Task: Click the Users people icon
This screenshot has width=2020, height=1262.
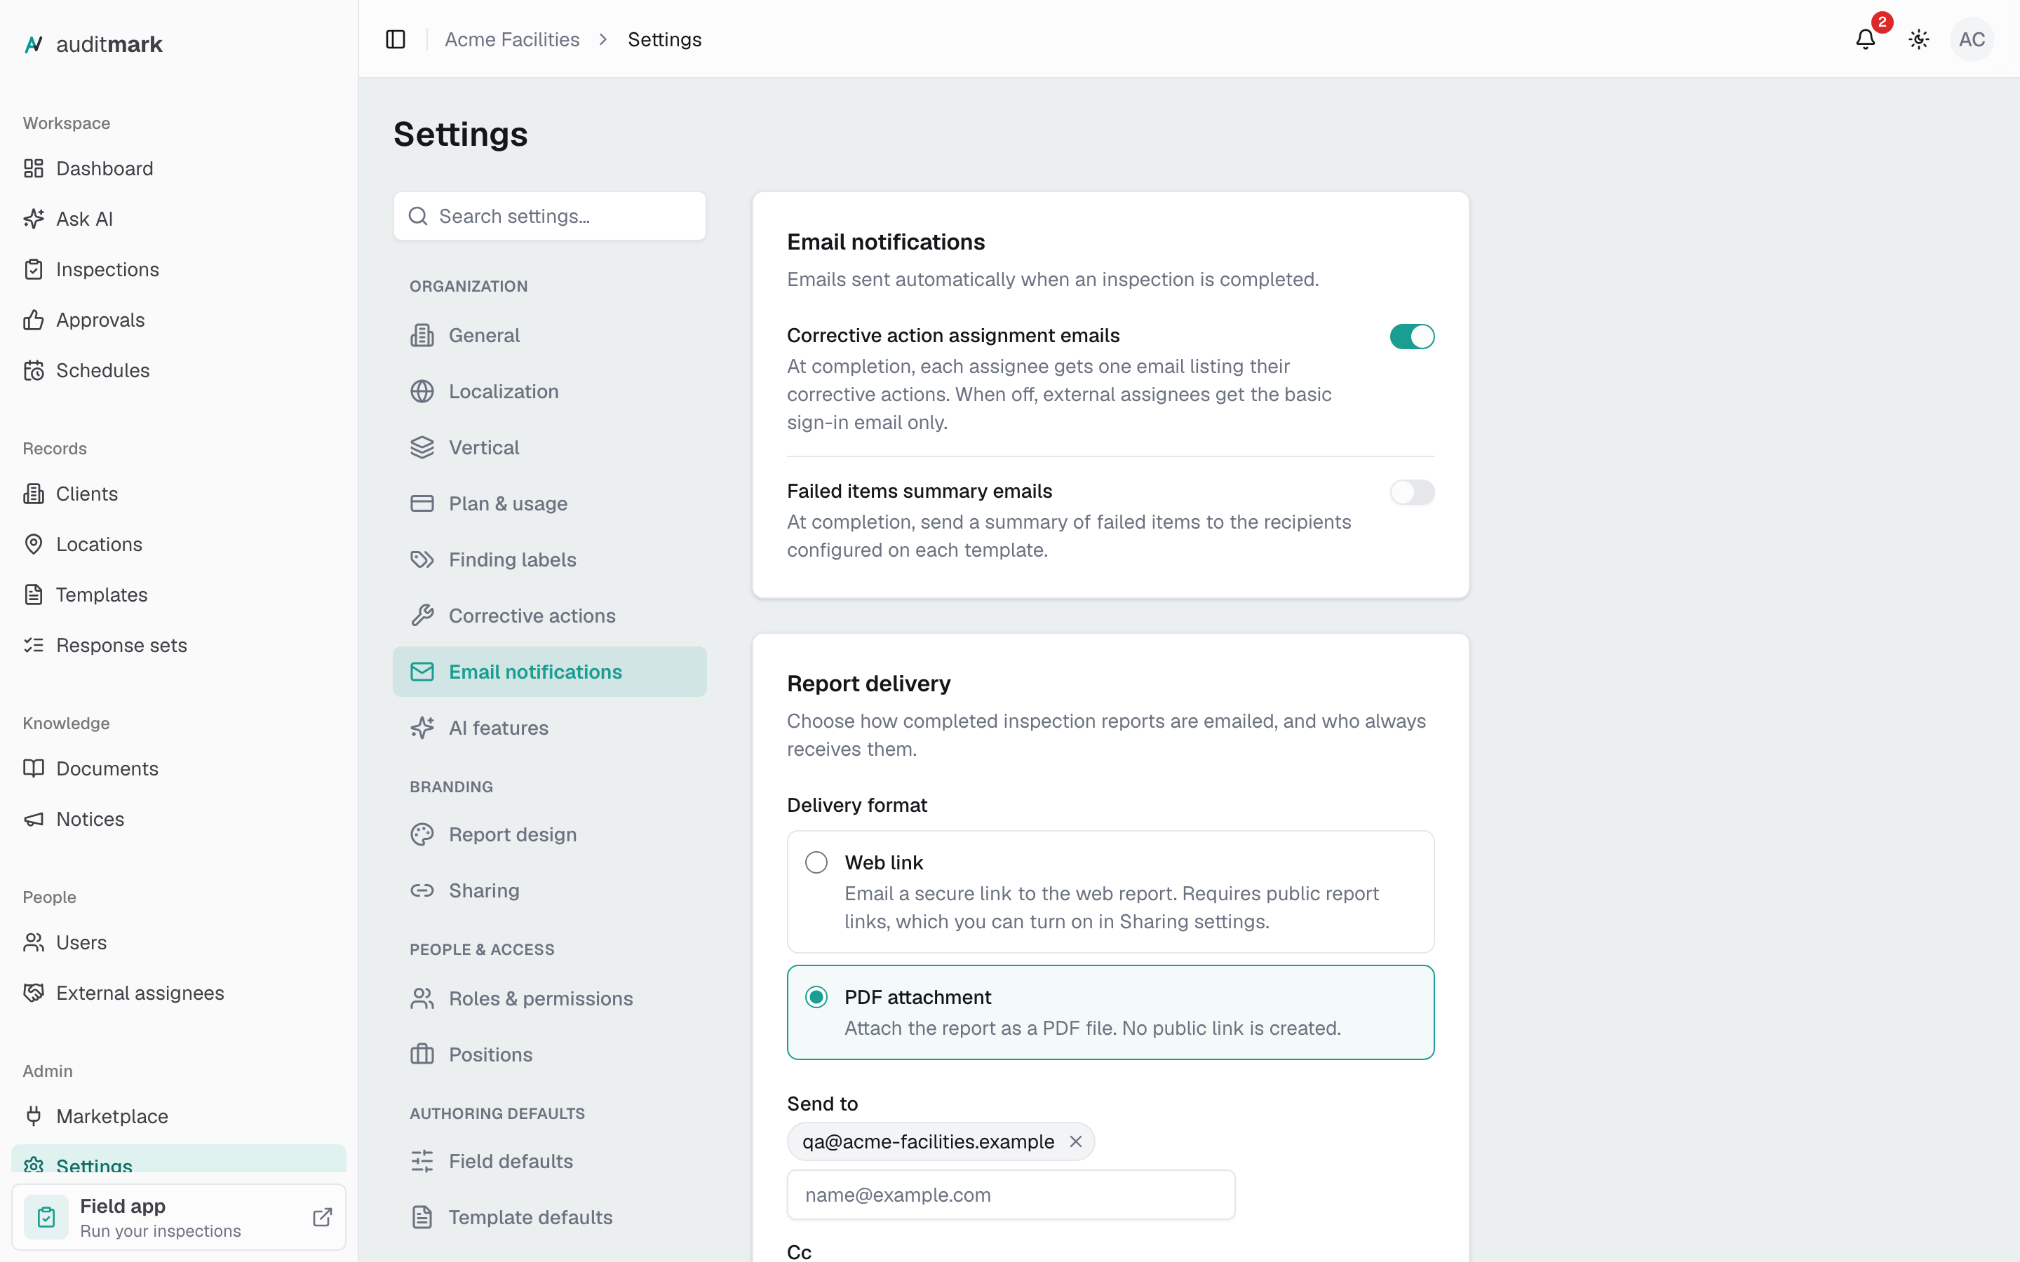Action: (x=34, y=942)
